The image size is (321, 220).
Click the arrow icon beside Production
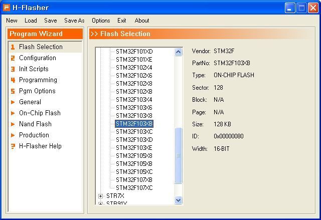(x=13, y=135)
